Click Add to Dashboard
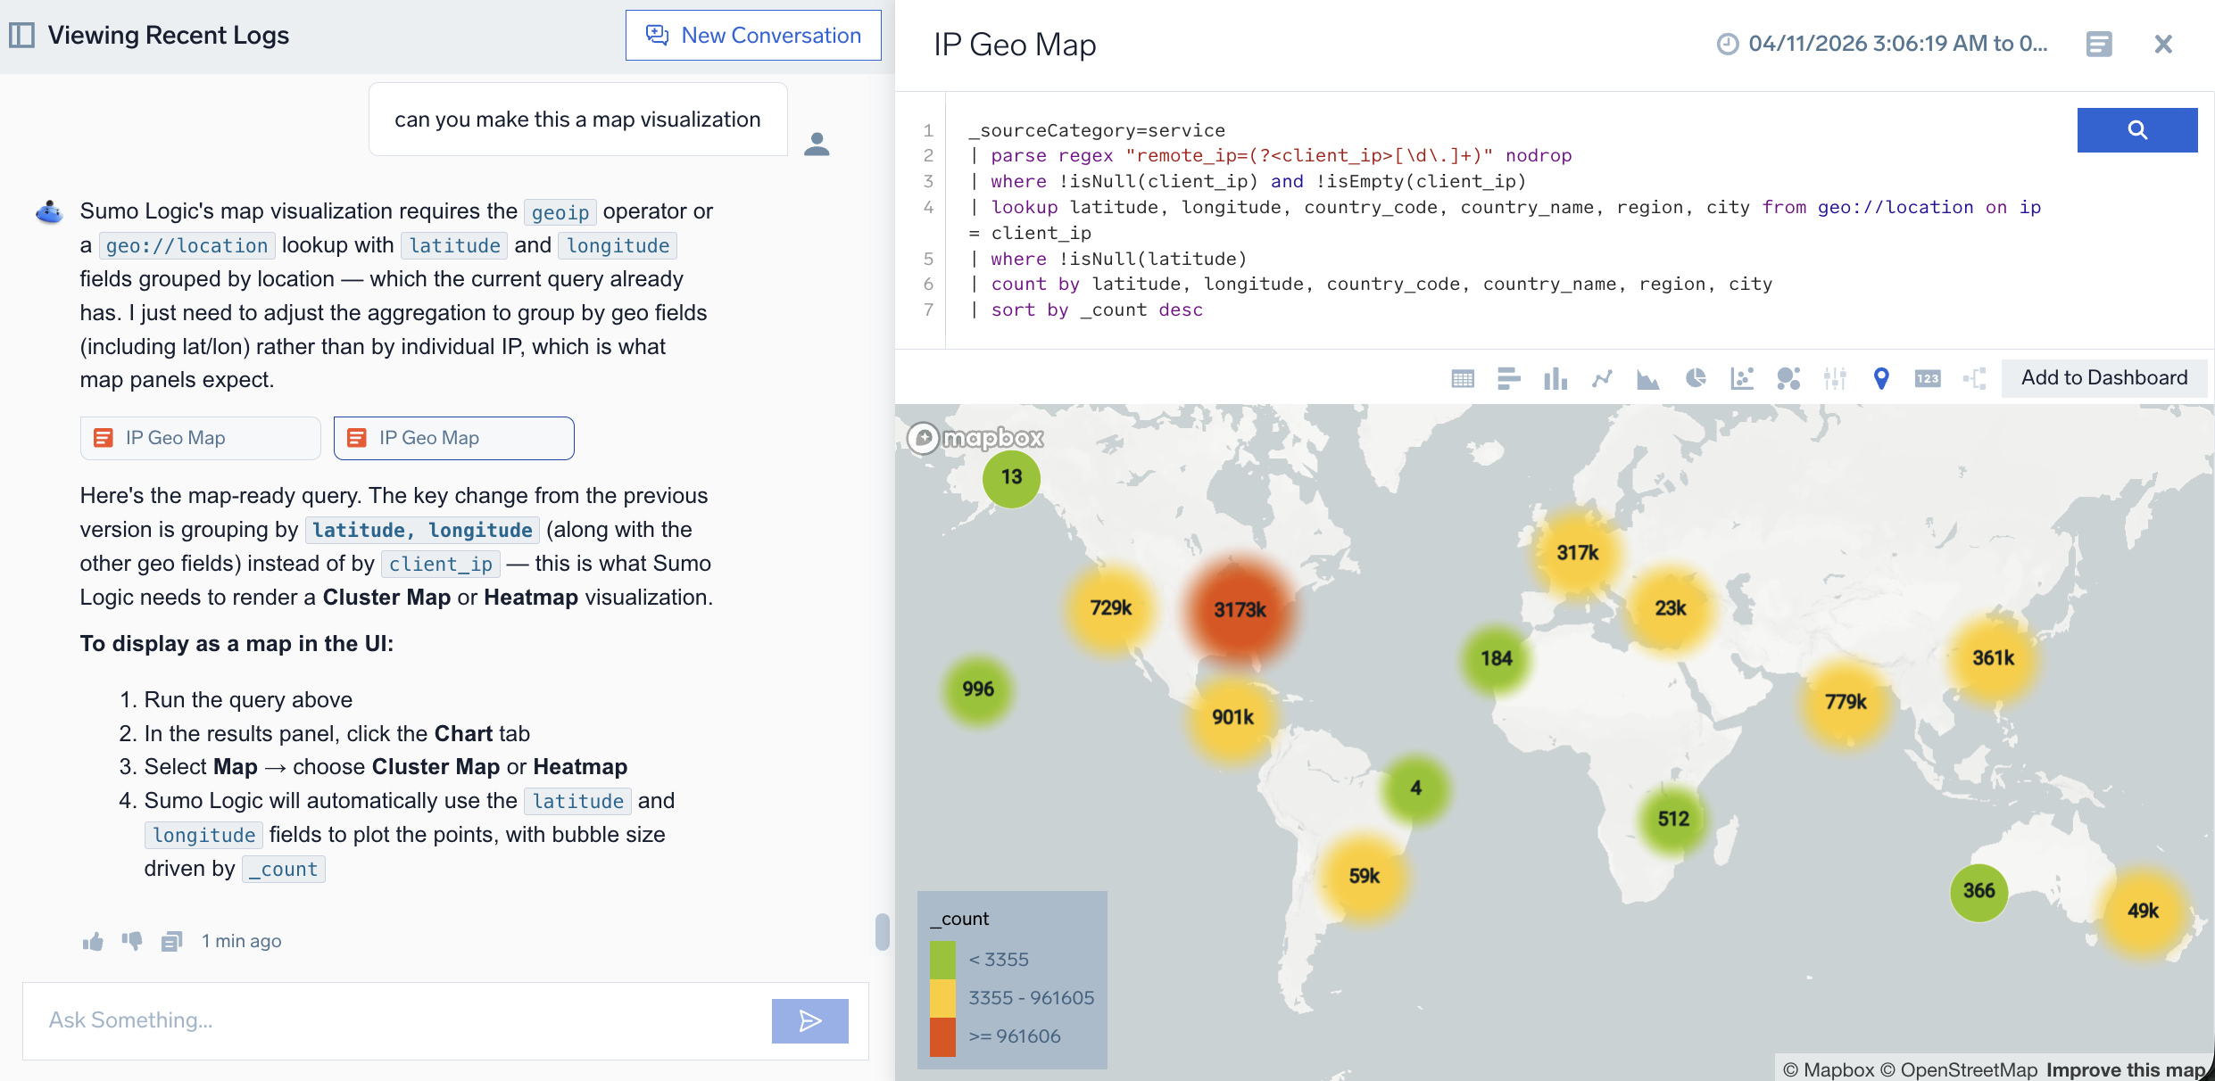2215x1081 pixels. click(2104, 378)
